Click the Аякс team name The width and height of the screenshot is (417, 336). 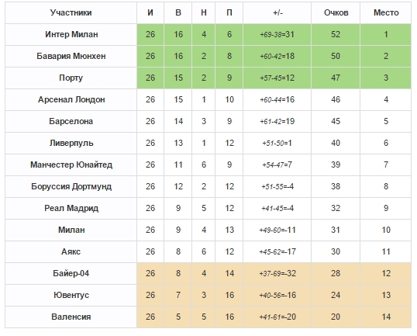(x=71, y=251)
